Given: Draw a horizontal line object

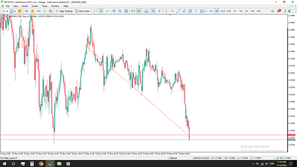Looking at the screenshot, I should tap(172, 11).
